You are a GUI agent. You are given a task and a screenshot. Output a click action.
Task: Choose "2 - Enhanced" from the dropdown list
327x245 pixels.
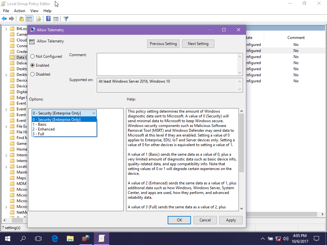coord(64,129)
